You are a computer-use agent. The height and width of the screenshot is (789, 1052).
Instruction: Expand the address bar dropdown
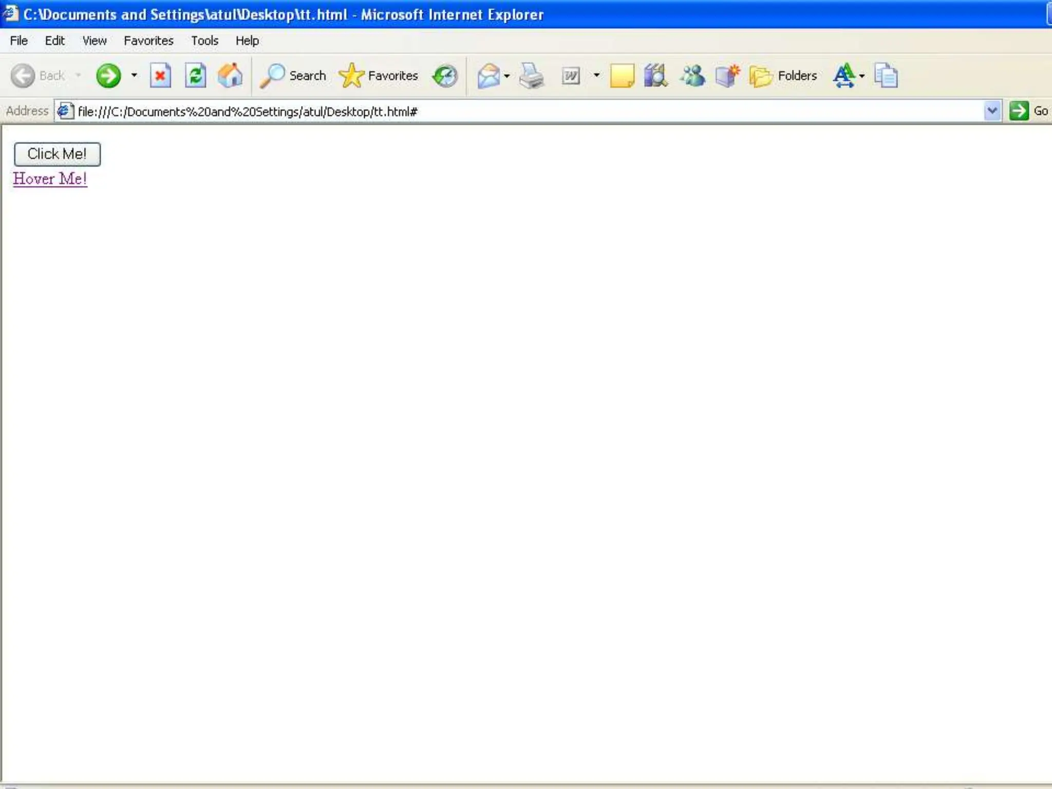[992, 111]
